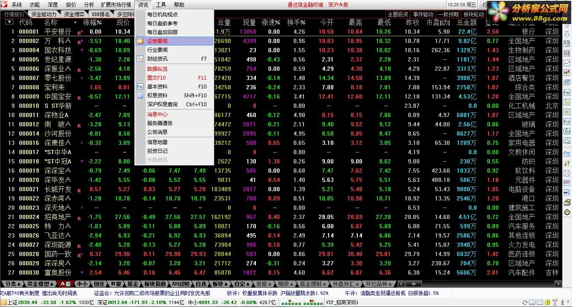Open the f(x) formula icon in sidebar
The width and height of the screenshot is (572, 307).
[x=567, y=131]
